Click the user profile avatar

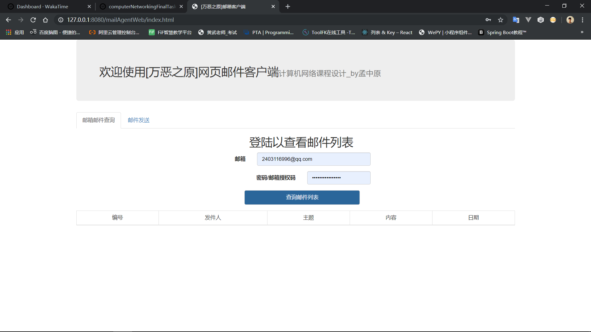pos(570,20)
